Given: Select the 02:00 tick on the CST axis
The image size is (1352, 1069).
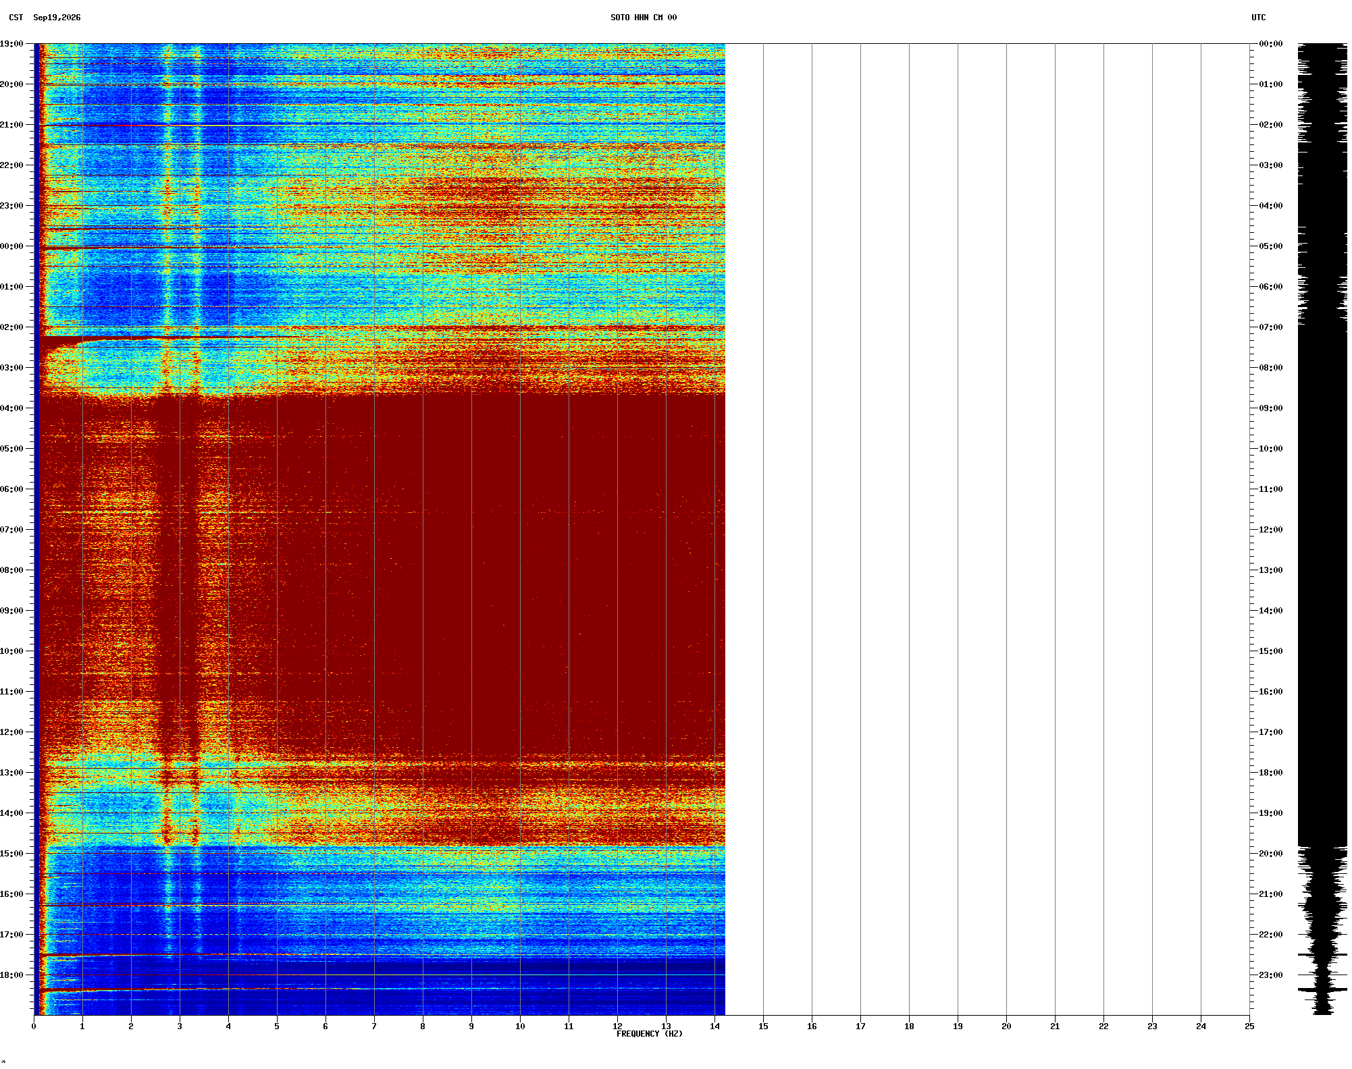Looking at the screenshot, I should pos(11,327).
